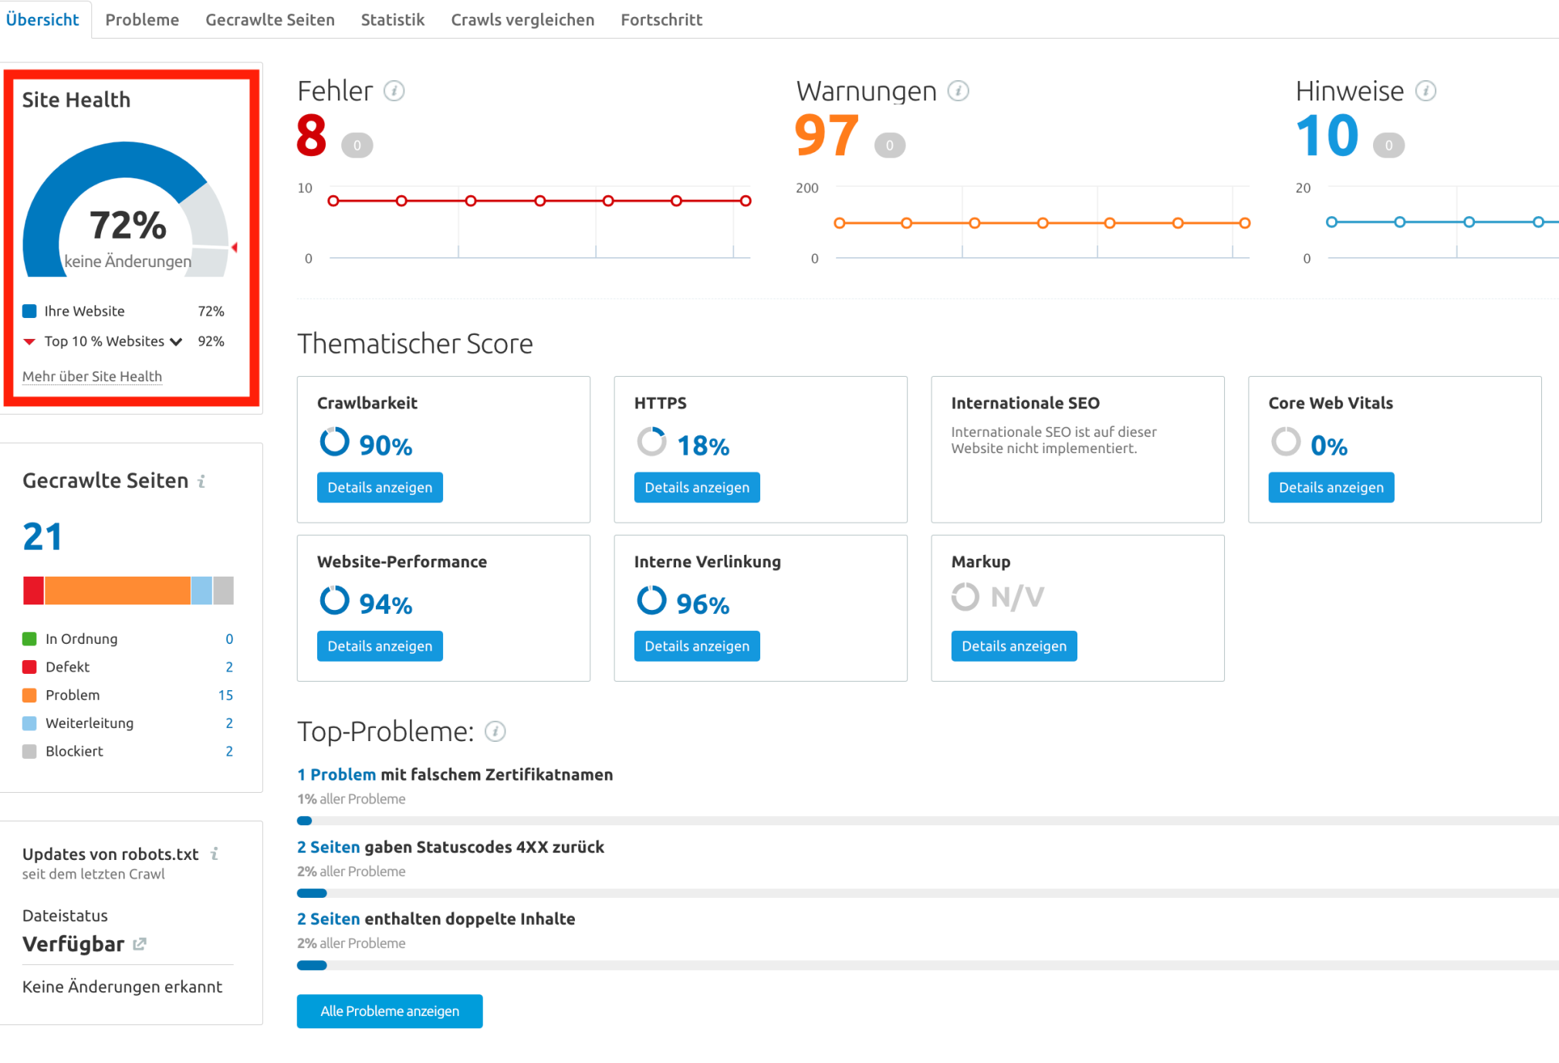Click the Ihre Website legend entry
Screen dimensions: 1559x1063
123,311
